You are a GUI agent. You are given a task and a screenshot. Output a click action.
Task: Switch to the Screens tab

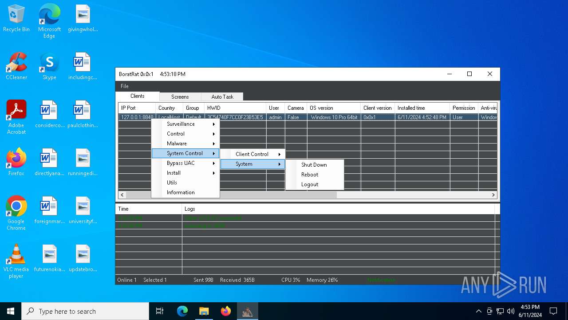click(x=180, y=96)
